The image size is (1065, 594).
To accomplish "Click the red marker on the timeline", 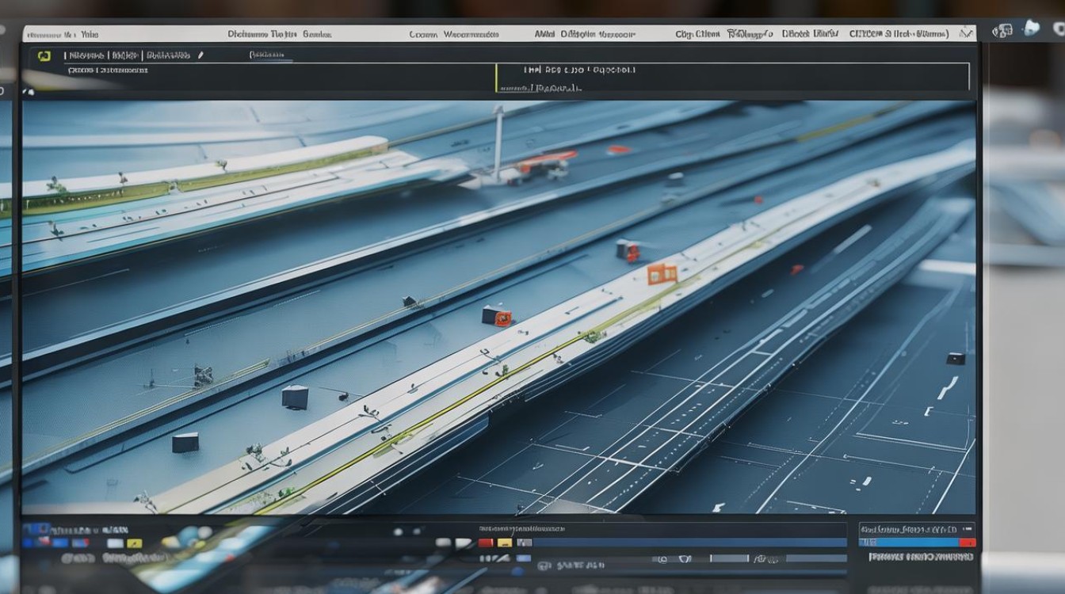I will (x=485, y=543).
